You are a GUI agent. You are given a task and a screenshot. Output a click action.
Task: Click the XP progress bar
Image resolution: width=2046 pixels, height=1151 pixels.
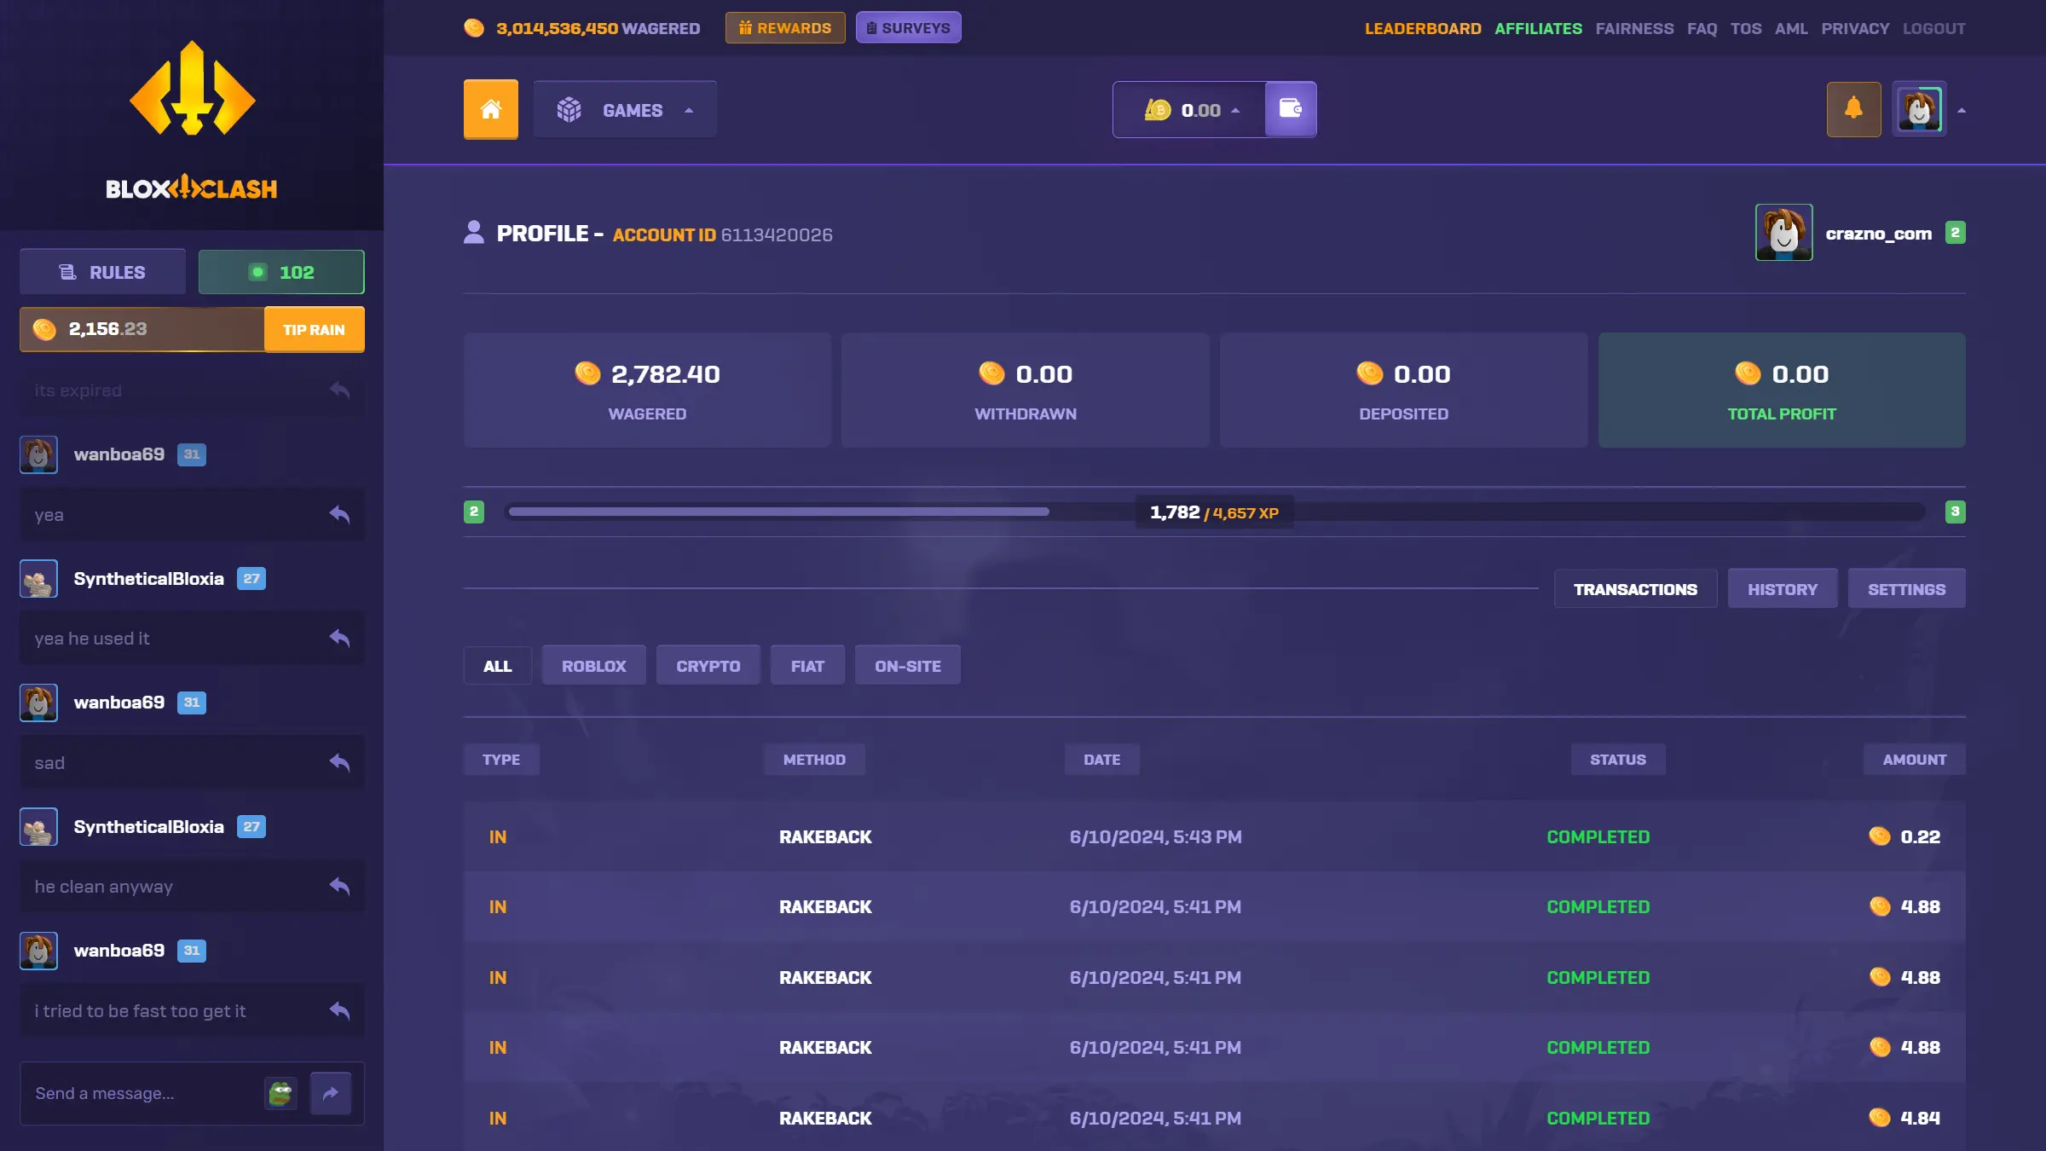(1214, 512)
